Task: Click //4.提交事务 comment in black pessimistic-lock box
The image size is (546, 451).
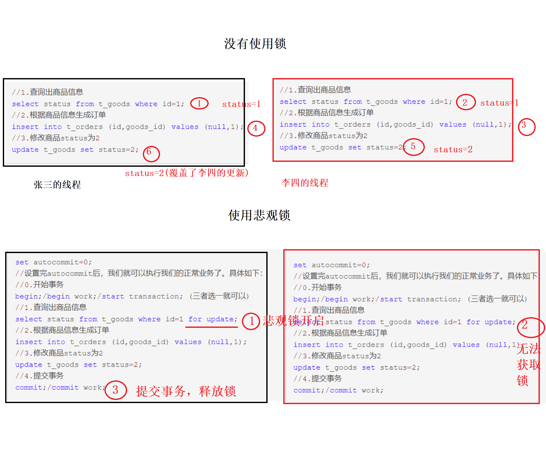Action: pos(39,376)
